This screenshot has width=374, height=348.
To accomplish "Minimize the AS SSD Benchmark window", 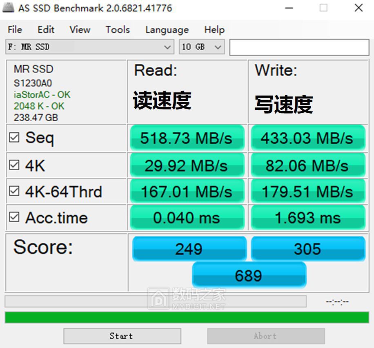I will point(289,8).
